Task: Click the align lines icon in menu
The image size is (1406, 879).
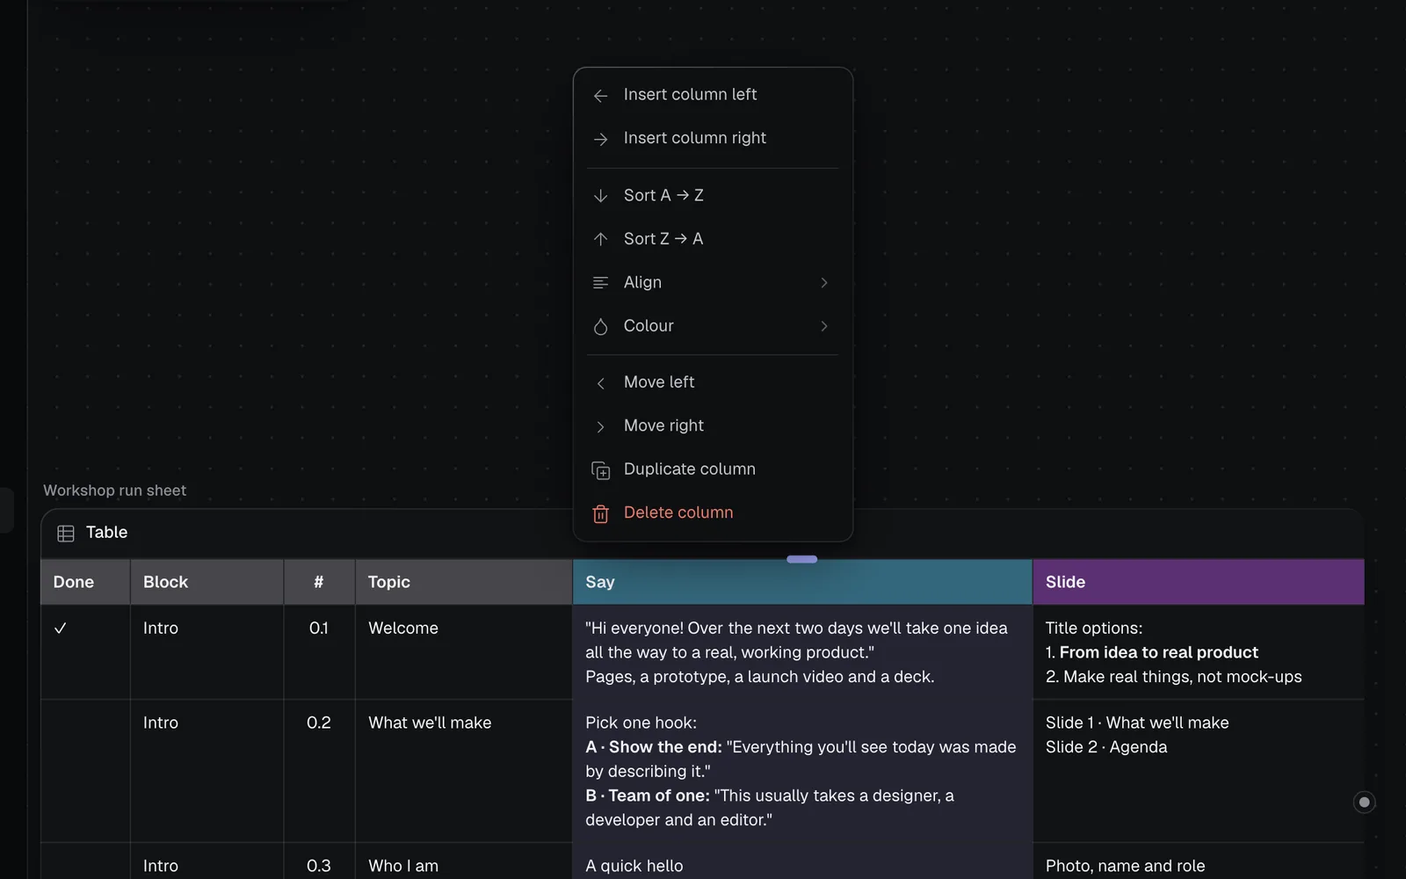Action: click(x=600, y=282)
